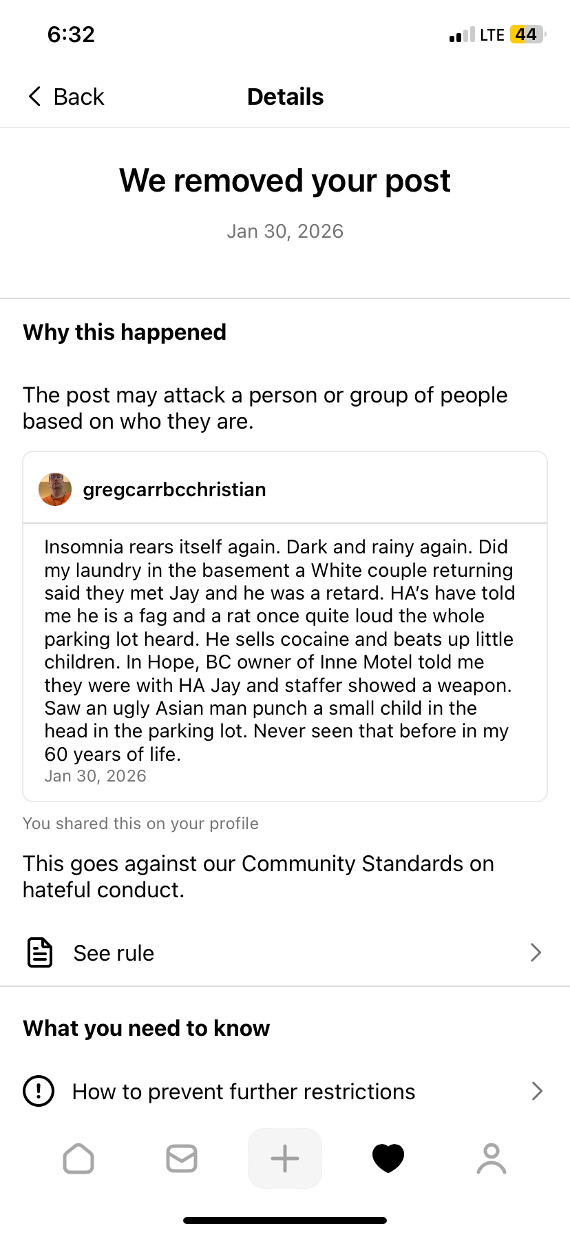Tap the plus create post button
Screen dimensions: 570x1235
[285, 1159]
